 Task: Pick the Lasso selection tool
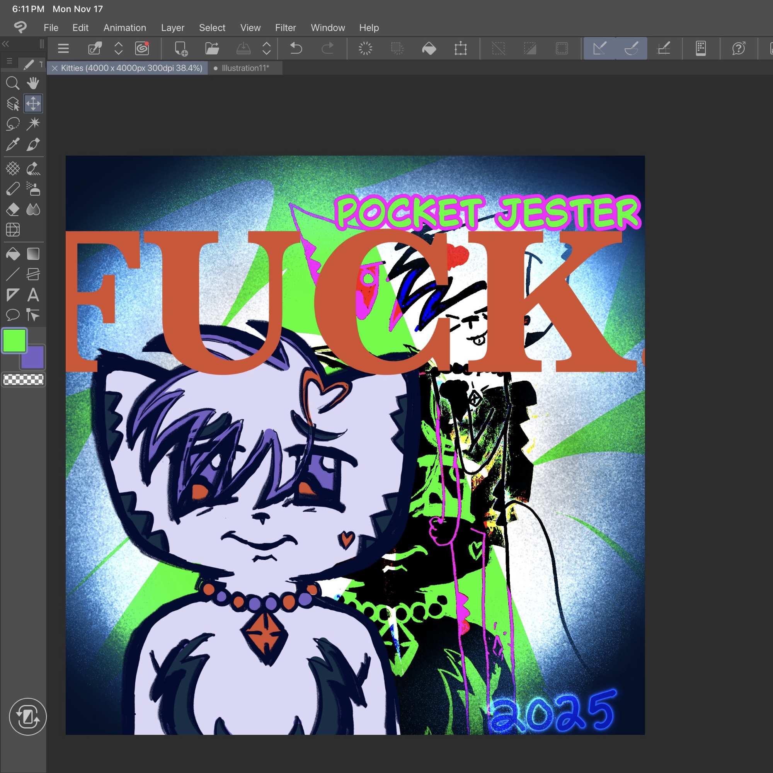12,124
